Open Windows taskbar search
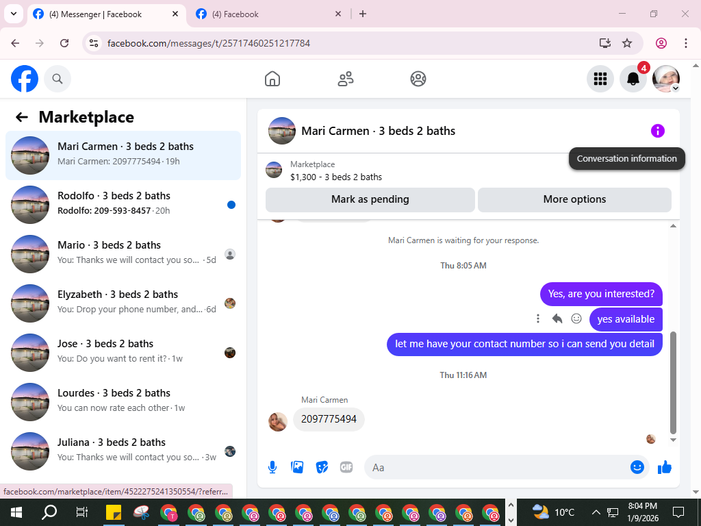Image resolution: width=701 pixels, height=526 pixels. point(49,512)
